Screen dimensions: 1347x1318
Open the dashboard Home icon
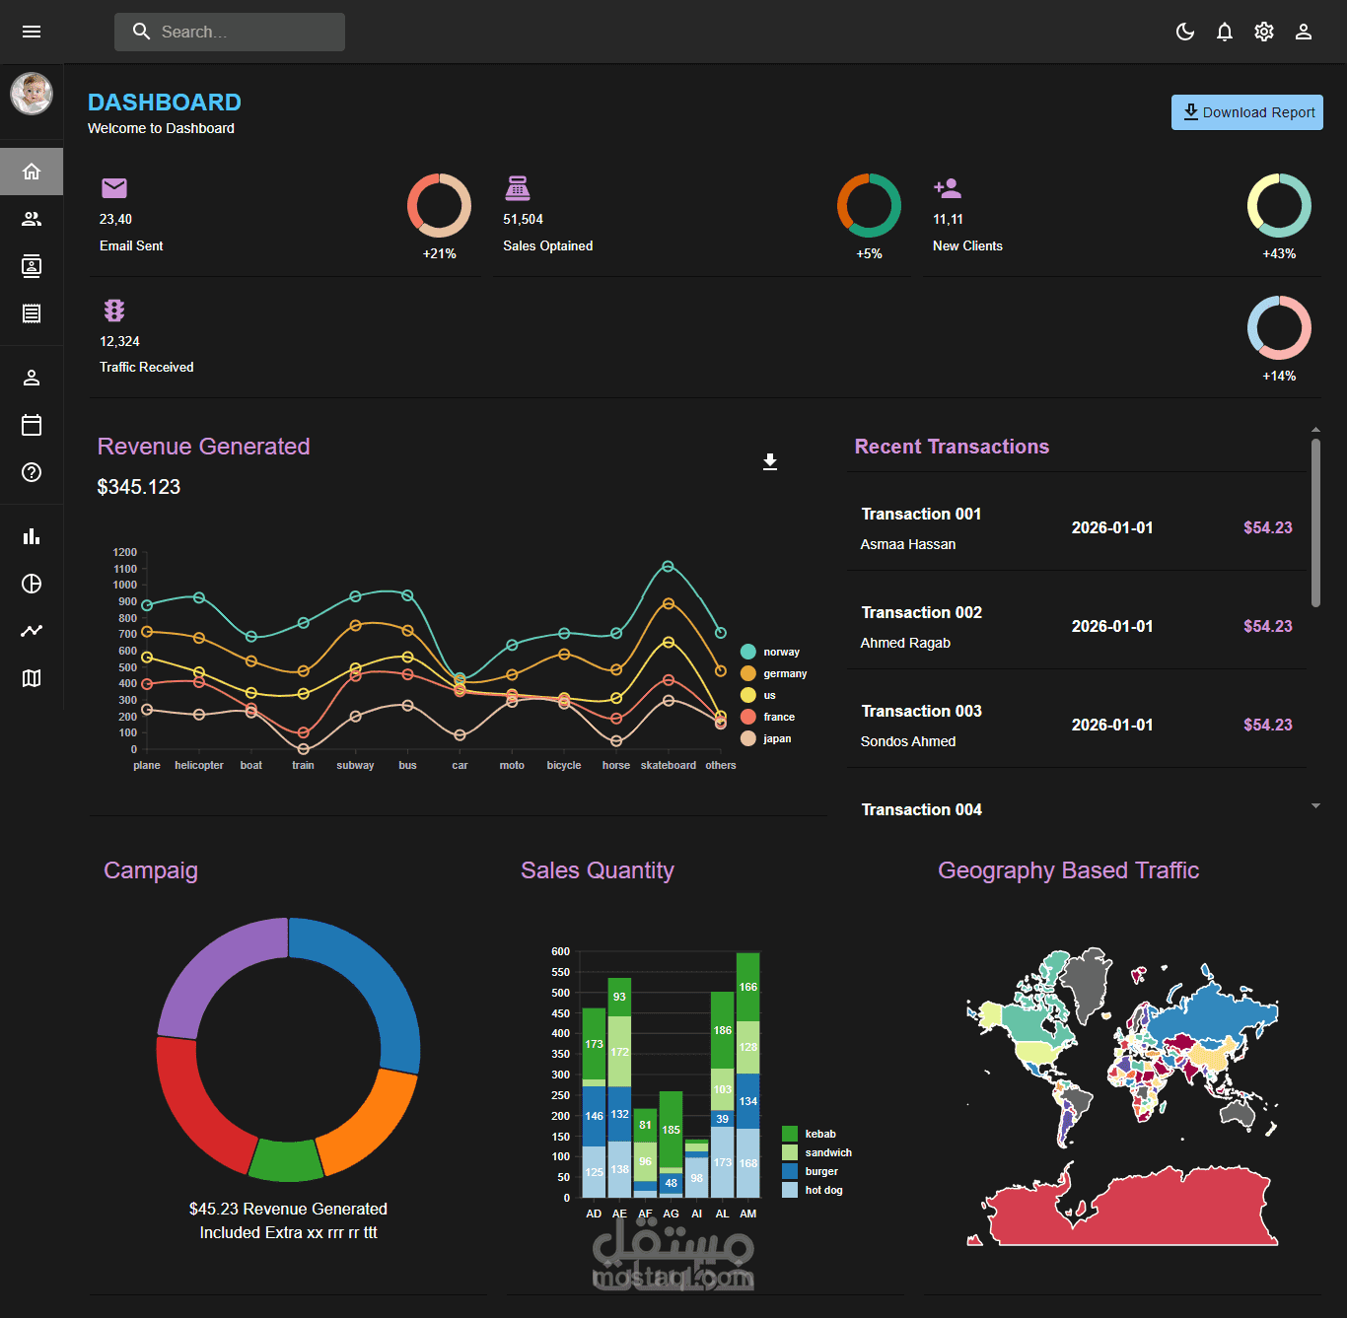point(32,171)
